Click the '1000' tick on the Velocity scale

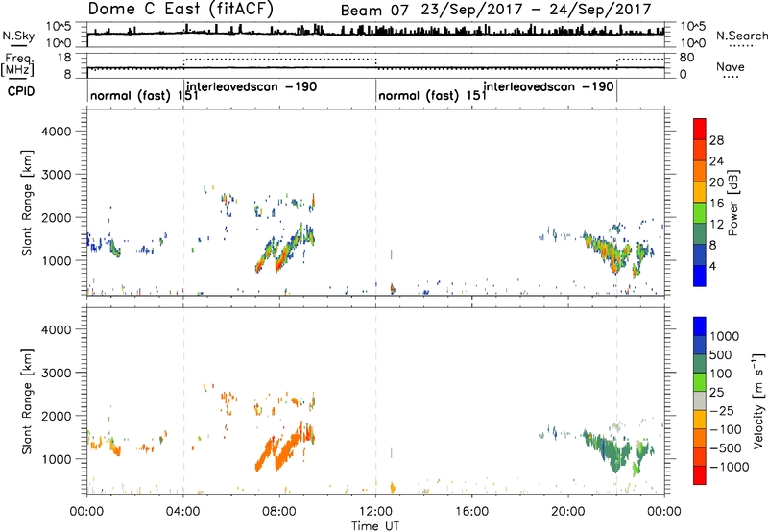point(725,336)
